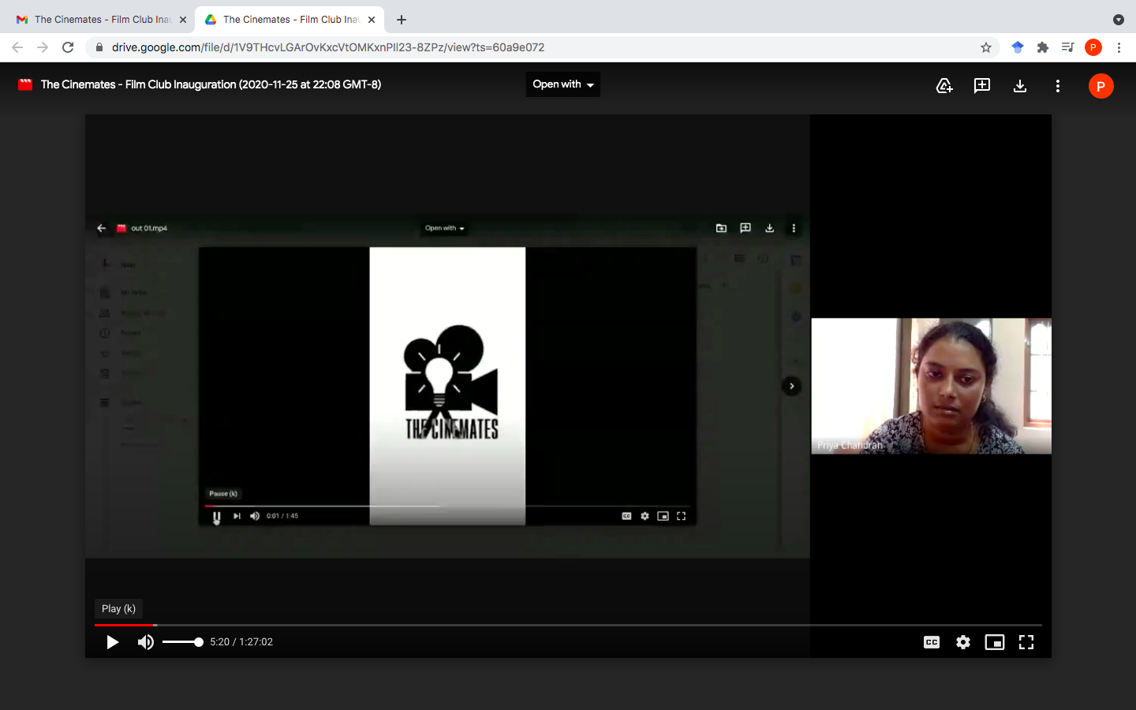Click the recorded back arrow beside out 01.mp4
Viewport: 1136px width, 710px height.
(101, 228)
